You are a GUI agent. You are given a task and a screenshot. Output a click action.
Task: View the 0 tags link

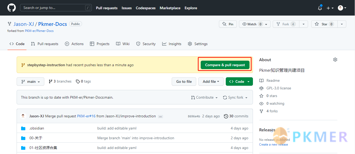point(83,81)
